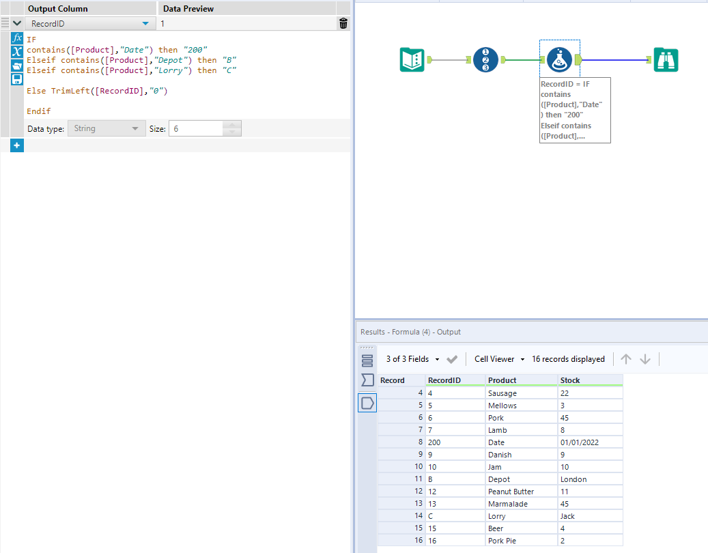This screenshot has height=553, width=708.
Task: Delete the expression with the trash icon
Action: (343, 23)
